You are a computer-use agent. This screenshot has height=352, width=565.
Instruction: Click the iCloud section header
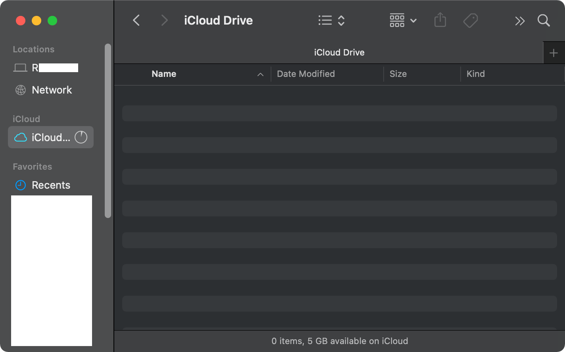click(26, 119)
